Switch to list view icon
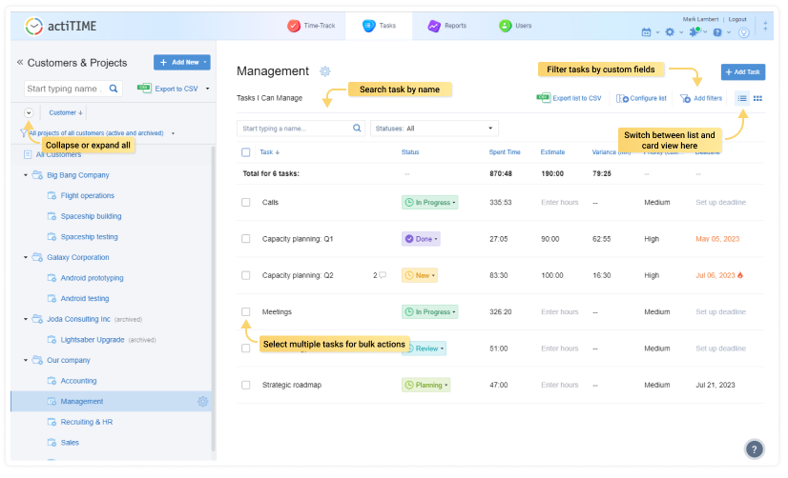788x478 pixels. 742,98
